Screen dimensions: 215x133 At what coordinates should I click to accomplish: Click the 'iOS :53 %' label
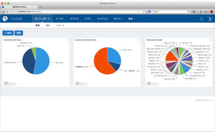point(59,63)
